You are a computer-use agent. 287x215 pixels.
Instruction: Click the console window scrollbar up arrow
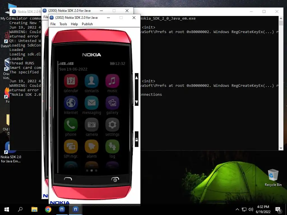click(x=281, y=18)
